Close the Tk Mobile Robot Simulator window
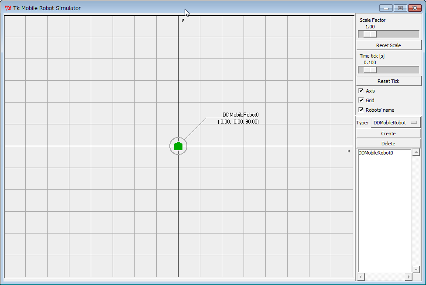The width and height of the screenshot is (426, 285). [415, 8]
